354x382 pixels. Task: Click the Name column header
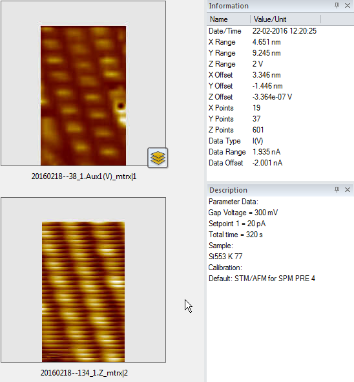tap(229, 19)
